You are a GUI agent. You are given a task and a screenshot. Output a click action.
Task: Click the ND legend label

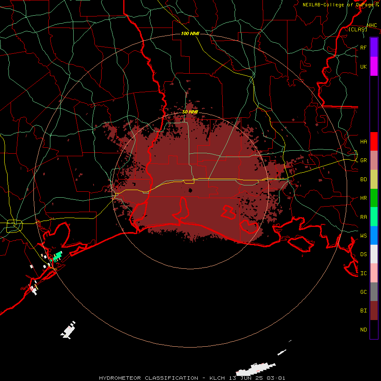[x=364, y=329]
